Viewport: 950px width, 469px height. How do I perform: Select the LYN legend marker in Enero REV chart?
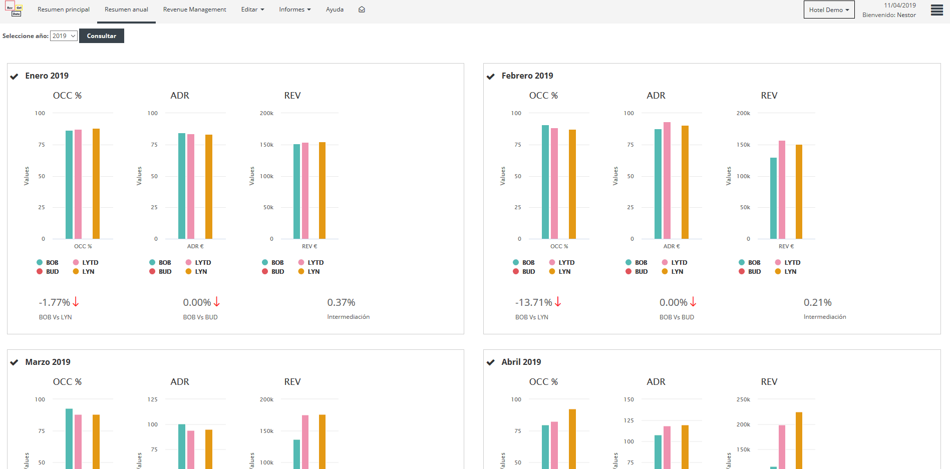(300, 271)
